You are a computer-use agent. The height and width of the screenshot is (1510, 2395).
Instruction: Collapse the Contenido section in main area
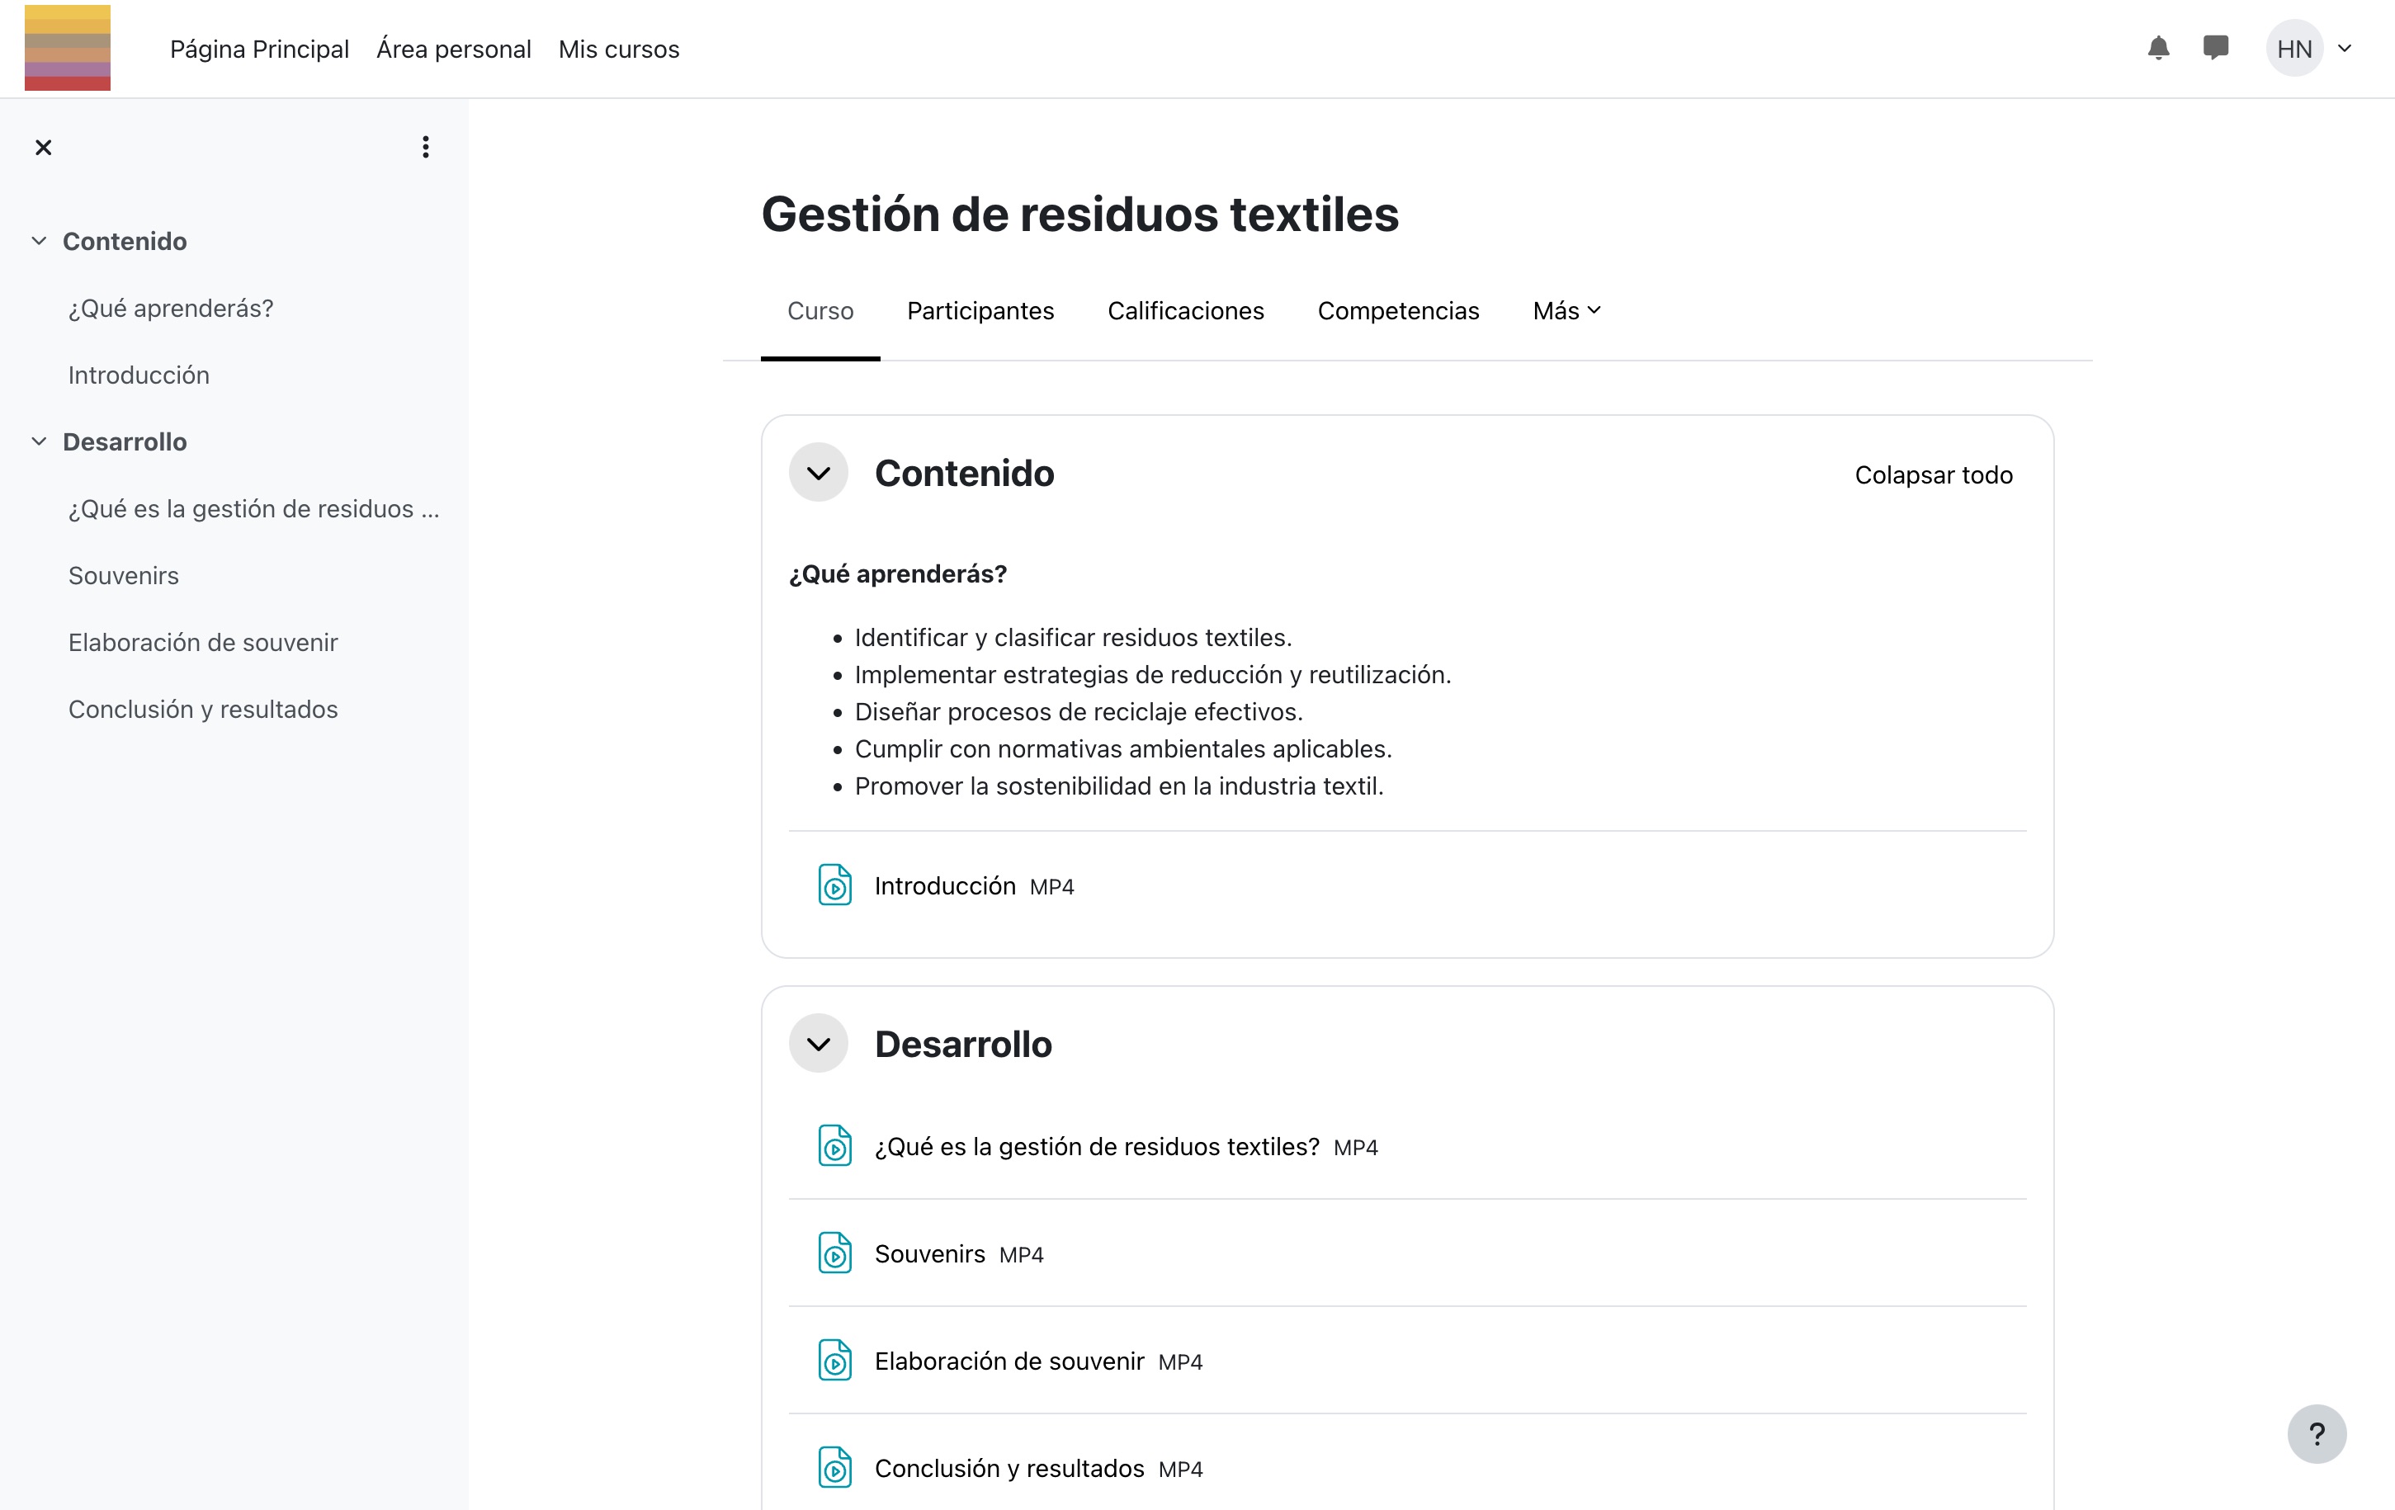[x=818, y=474]
